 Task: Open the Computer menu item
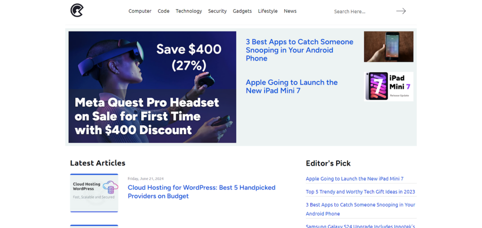pyautogui.click(x=140, y=11)
